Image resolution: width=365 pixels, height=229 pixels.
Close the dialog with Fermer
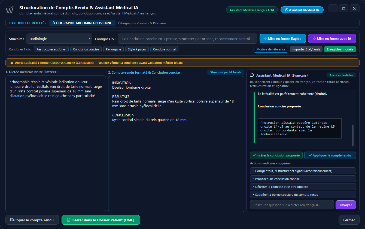coord(349,220)
